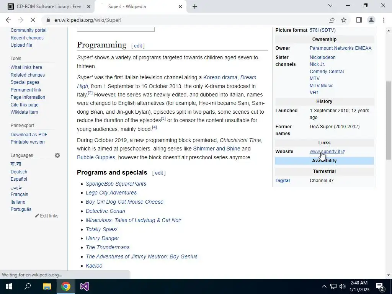
Task: Open the Printable version
Action: point(28,142)
